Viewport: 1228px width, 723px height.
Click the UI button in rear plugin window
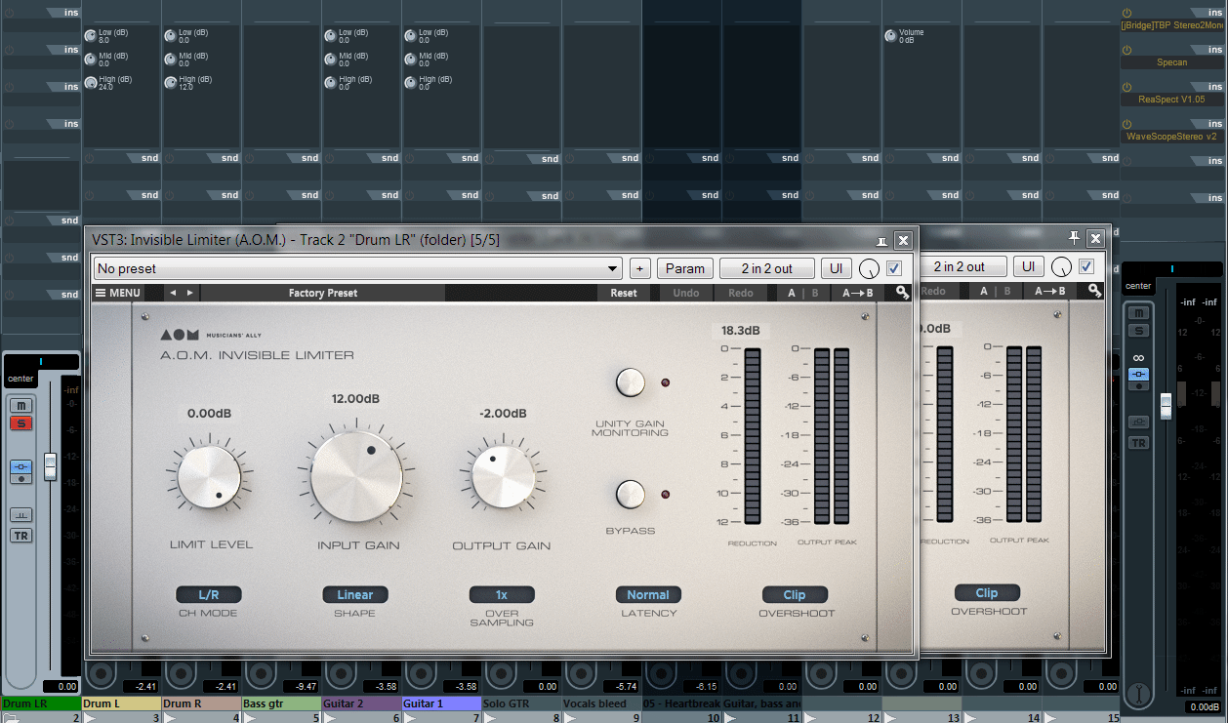(1027, 266)
